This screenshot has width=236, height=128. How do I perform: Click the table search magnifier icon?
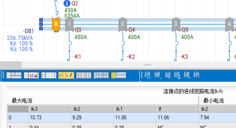coord(187,75)
